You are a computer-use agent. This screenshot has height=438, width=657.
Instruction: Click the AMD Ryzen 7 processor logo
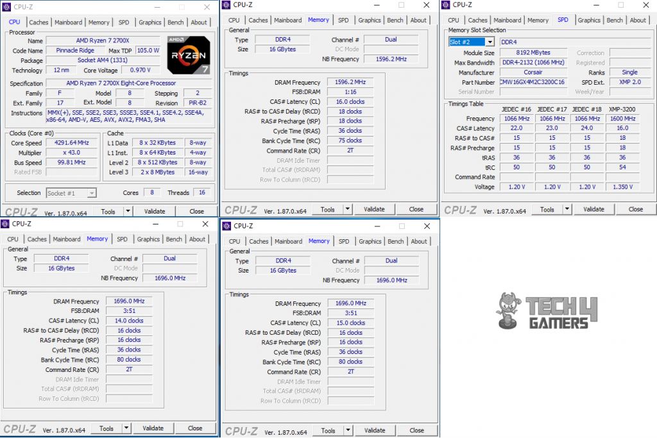click(189, 55)
